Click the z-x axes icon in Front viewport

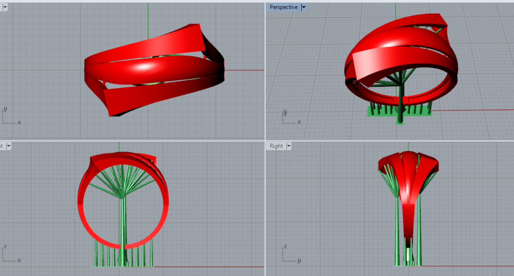(x=9, y=255)
